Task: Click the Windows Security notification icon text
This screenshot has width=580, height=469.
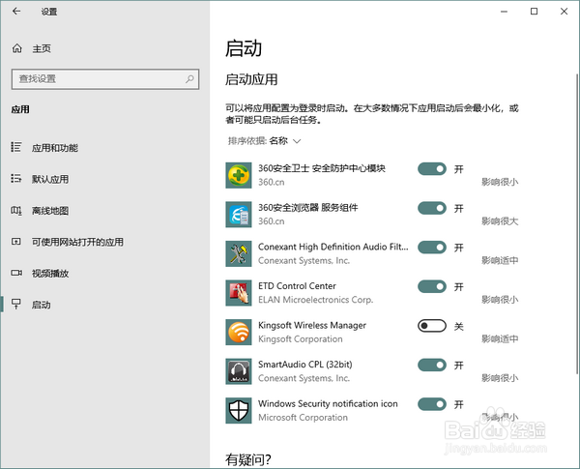Action: [328, 403]
